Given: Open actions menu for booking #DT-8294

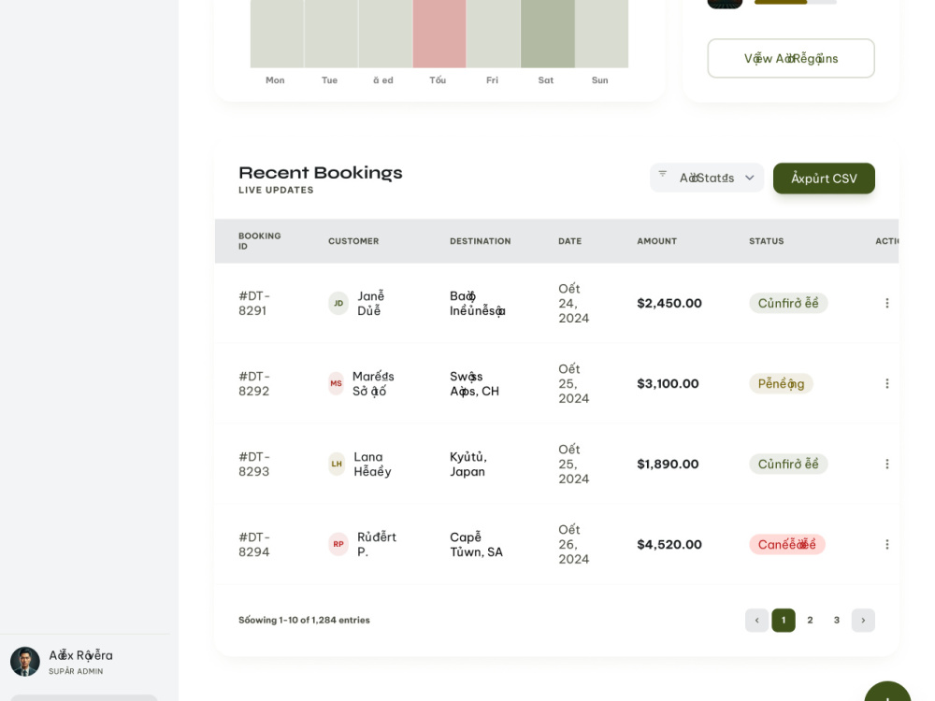Looking at the screenshot, I should (886, 544).
